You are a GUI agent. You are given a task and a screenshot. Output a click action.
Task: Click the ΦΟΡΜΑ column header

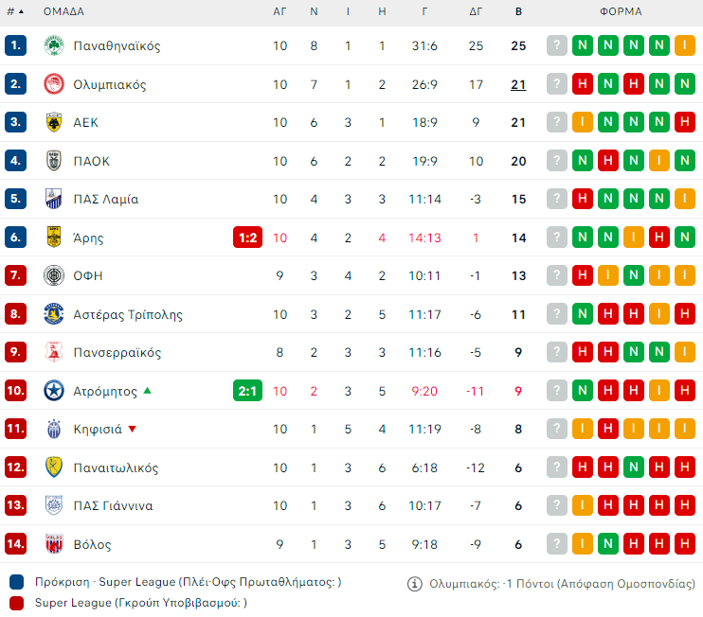[621, 12]
